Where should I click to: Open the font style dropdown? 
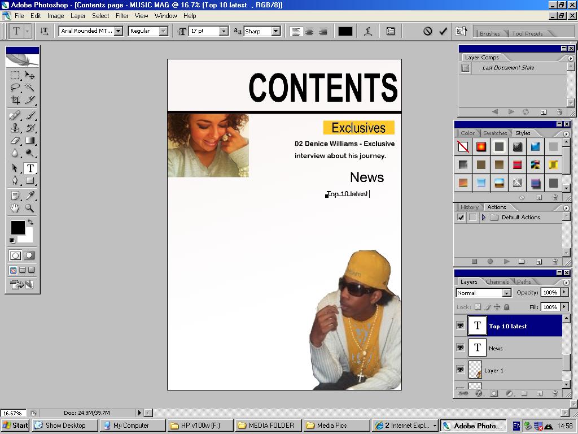(164, 31)
